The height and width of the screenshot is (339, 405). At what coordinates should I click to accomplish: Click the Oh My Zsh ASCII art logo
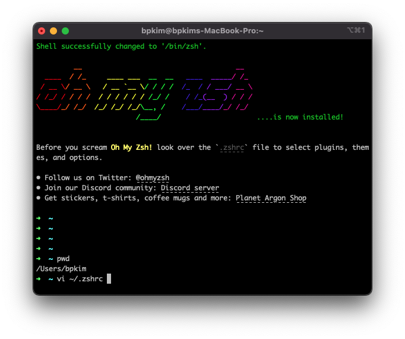coord(144,94)
